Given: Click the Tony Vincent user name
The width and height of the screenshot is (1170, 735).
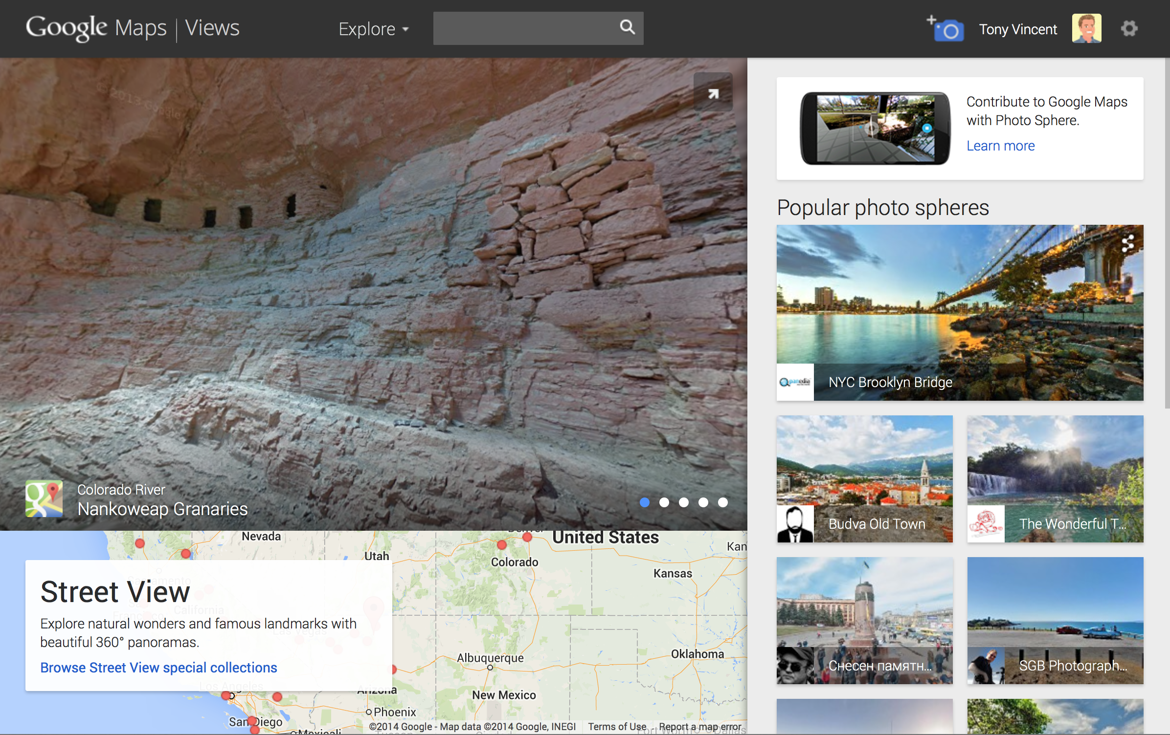Looking at the screenshot, I should pos(1018,29).
